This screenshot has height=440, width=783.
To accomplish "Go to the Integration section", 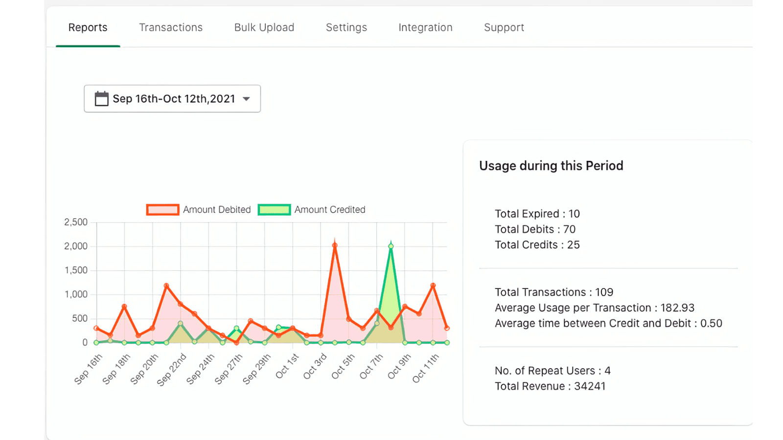I will pos(425,27).
